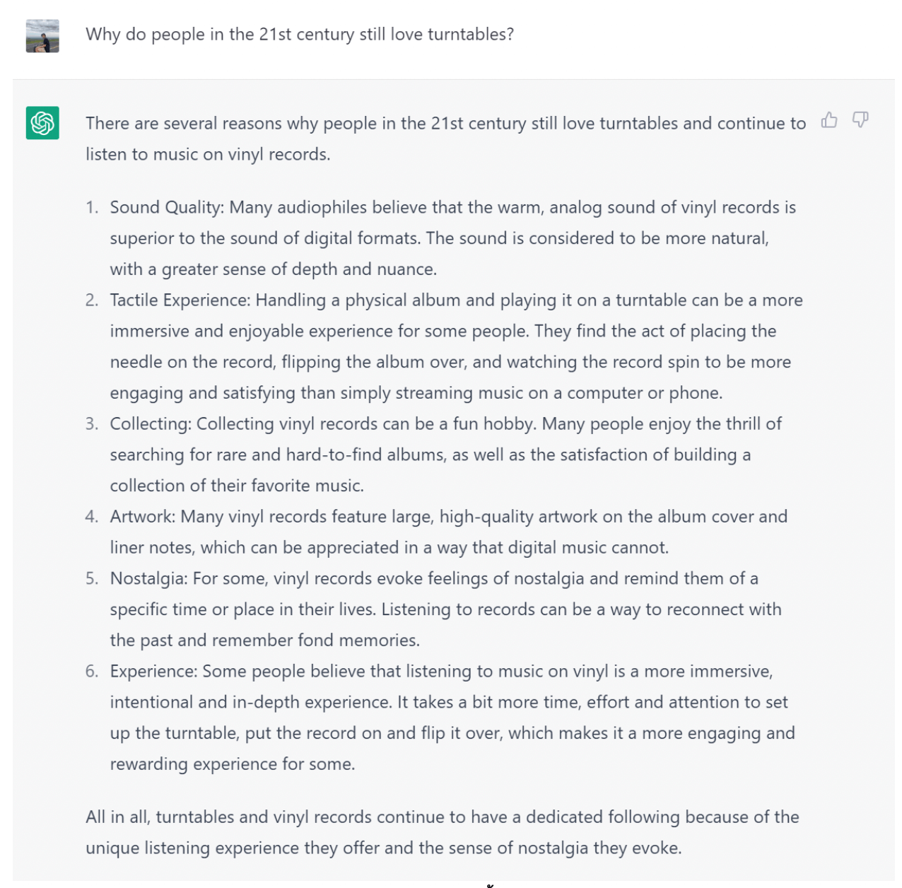
Task: Click the "Collecting:" list heading
Action: [x=151, y=423]
